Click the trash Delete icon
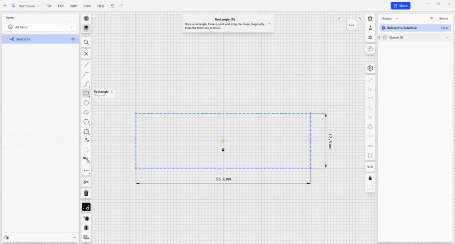This screenshot has width=455, height=244. pos(86,193)
